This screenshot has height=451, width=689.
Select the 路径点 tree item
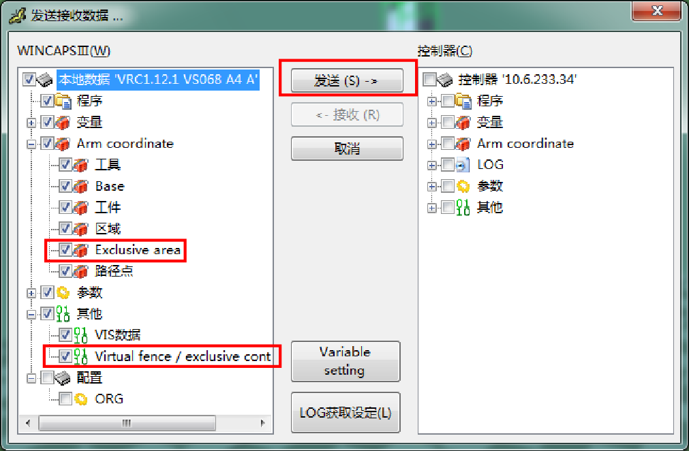pos(114,271)
